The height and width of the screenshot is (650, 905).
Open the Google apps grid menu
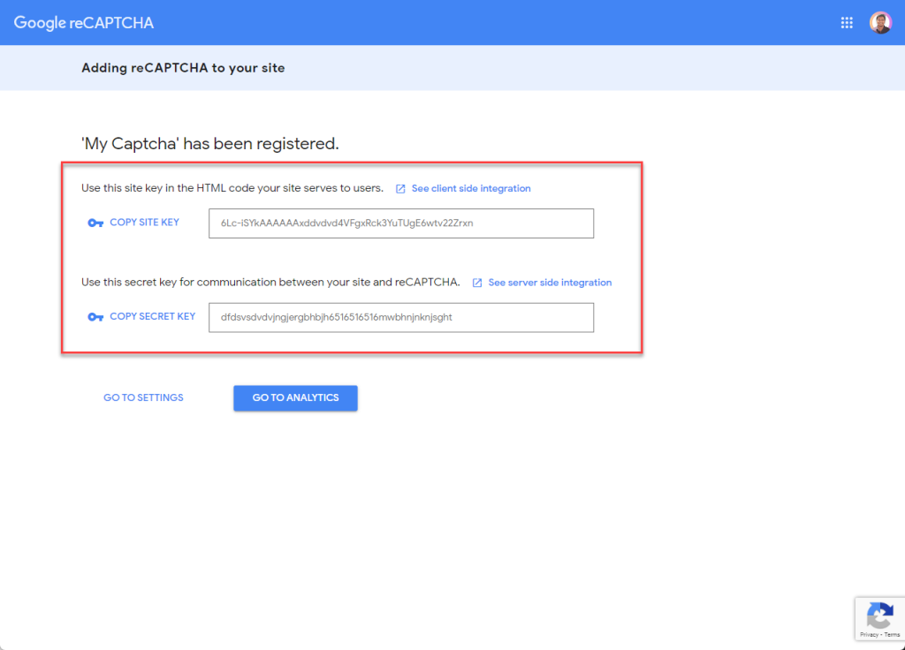pos(846,22)
